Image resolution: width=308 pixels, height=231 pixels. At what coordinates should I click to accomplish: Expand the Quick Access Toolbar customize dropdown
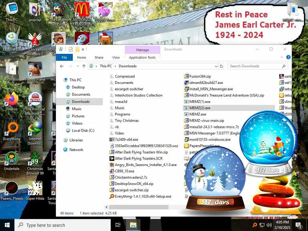tap(83, 50)
